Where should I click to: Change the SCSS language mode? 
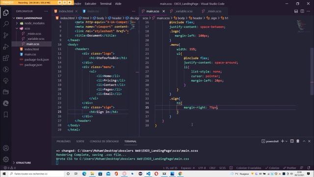[x=222, y=168]
